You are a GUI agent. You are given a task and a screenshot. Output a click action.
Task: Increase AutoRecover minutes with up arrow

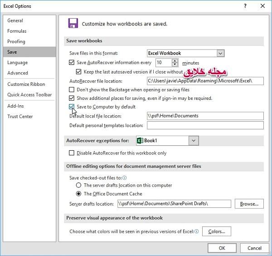click(x=175, y=61)
